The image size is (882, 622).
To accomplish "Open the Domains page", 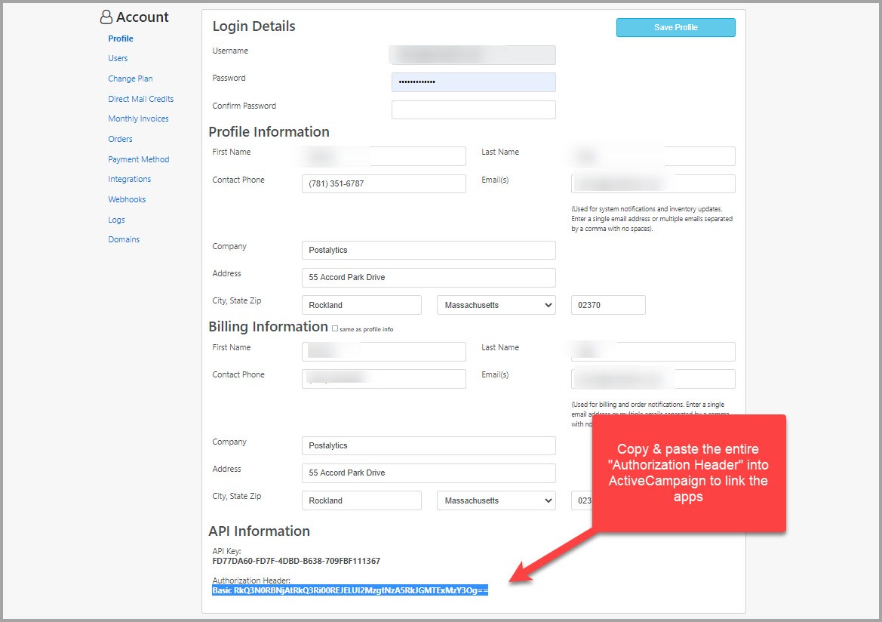I will pos(124,239).
